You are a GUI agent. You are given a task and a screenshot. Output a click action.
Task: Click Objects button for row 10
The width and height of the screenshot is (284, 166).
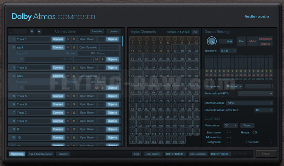[112, 138]
